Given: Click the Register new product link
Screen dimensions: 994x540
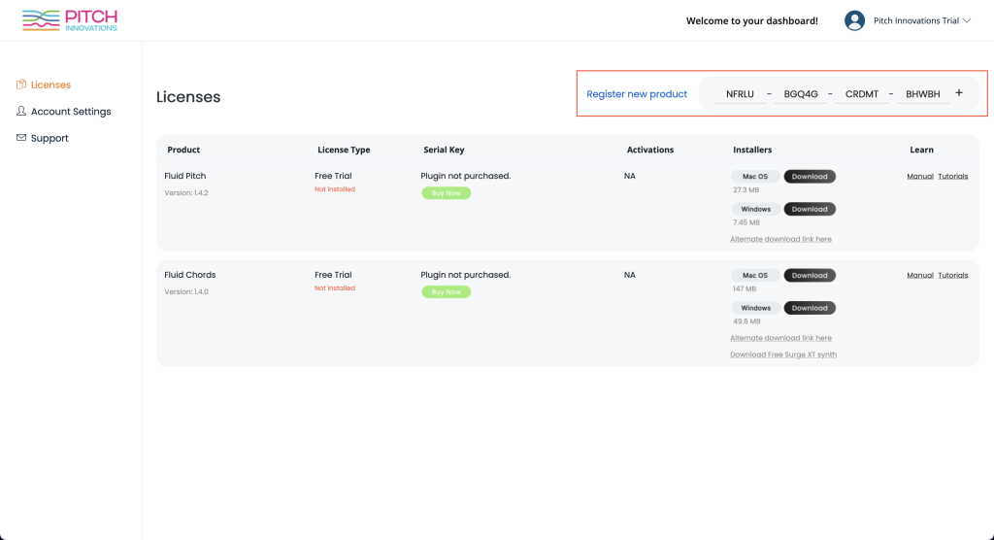Looking at the screenshot, I should (637, 94).
